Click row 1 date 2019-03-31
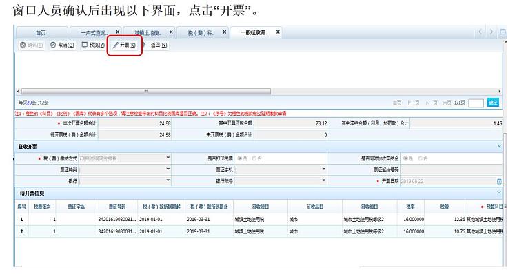Image resolution: width=517 pixels, height=274 pixels. (198, 220)
